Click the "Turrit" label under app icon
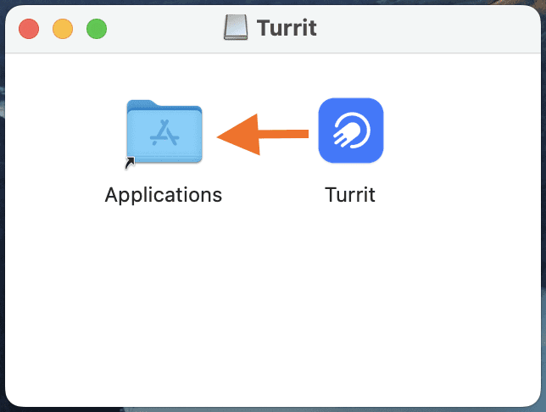Image resolution: width=546 pixels, height=412 pixels. click(x=350, y=195)
